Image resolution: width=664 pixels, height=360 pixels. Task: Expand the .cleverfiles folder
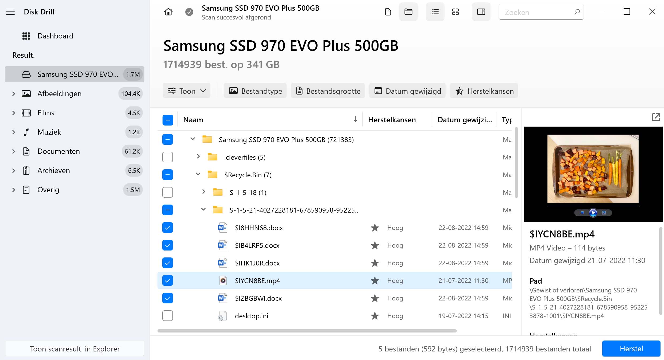(x=198, y=156)
